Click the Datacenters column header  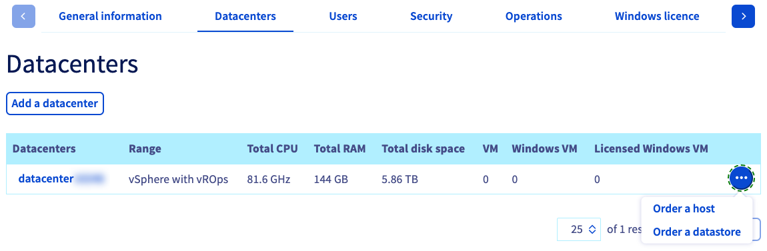click(x=44, y=148)
